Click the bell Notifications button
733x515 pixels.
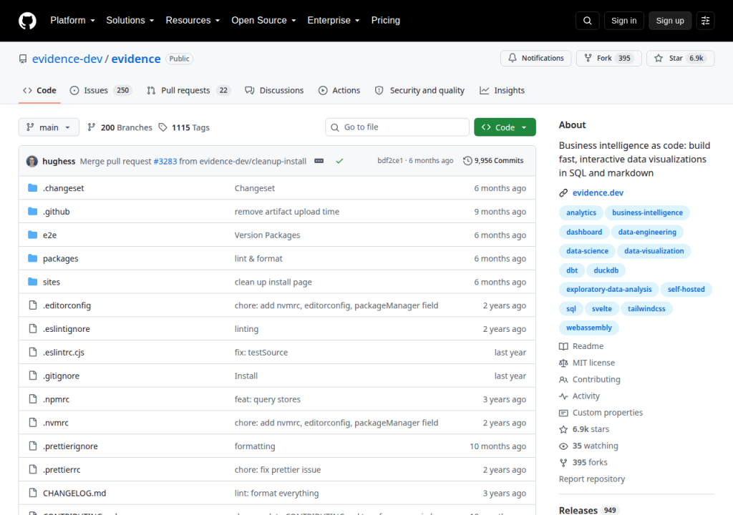pyautogui.click(x=535, y=58)
